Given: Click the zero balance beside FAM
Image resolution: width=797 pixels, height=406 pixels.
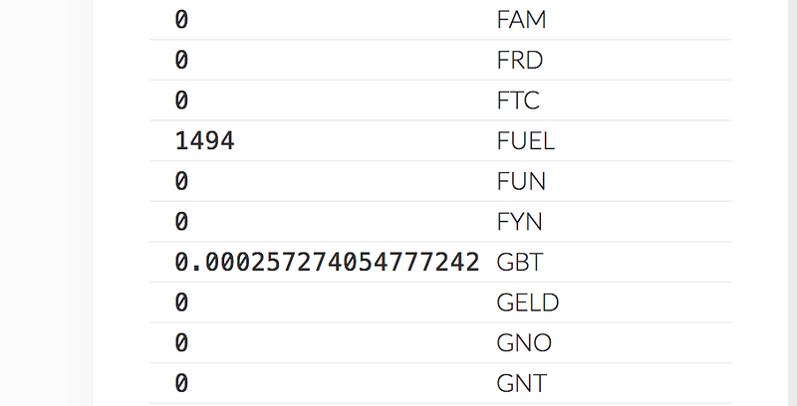Looking at the screenshot, I should [x=181, y=20].
